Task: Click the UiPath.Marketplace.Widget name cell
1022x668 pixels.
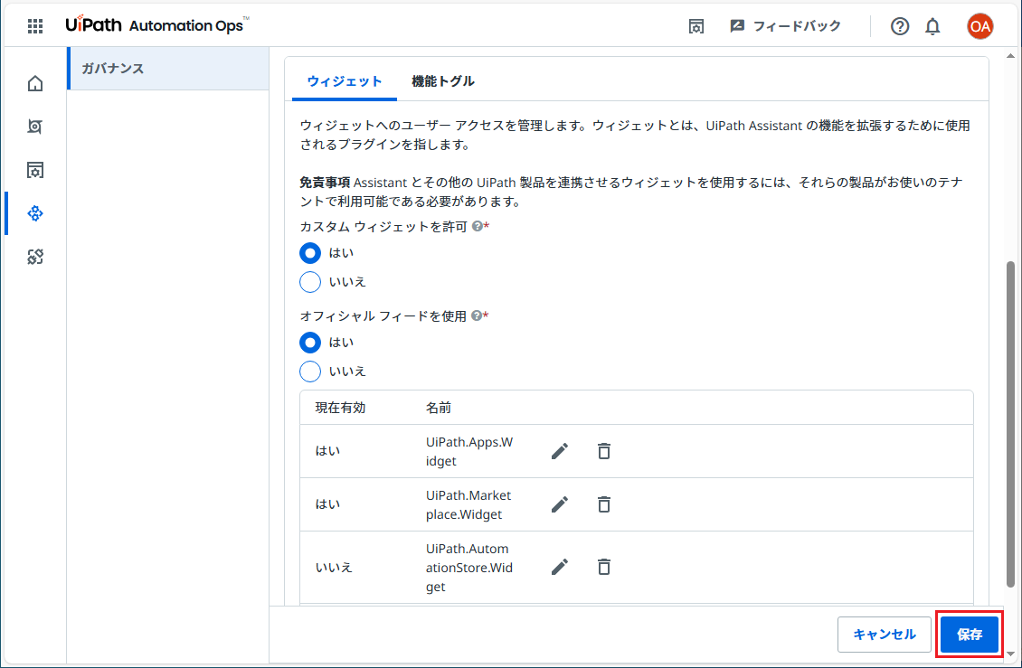Action: click(x=468, y=504)
